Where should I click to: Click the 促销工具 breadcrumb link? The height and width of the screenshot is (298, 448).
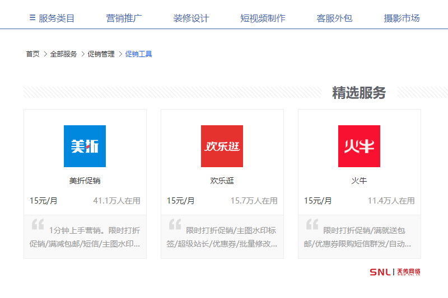[x=138, y=54]
